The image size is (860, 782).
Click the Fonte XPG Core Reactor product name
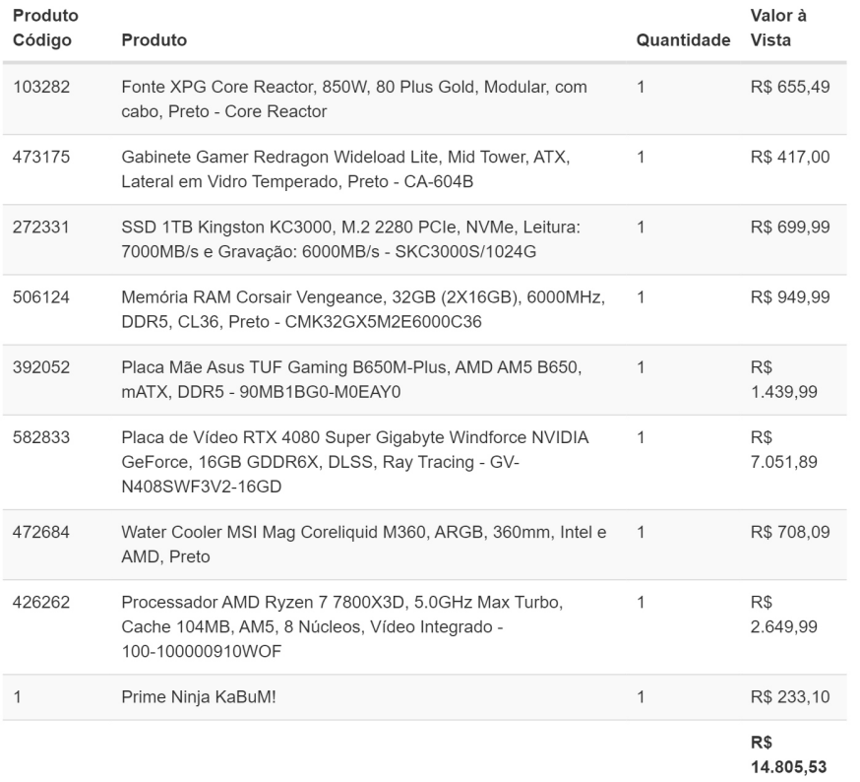[354, 98]
